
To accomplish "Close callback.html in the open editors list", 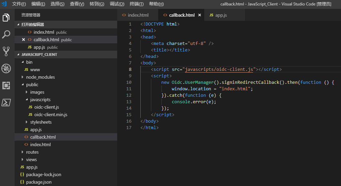I will point(24,40).
